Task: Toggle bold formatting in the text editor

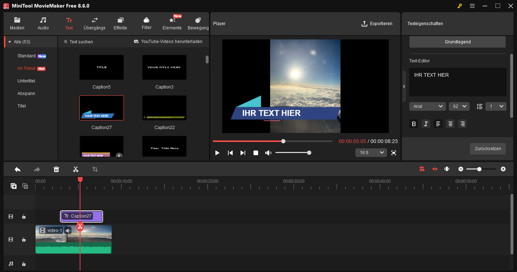Action: (x=414, y=124)
